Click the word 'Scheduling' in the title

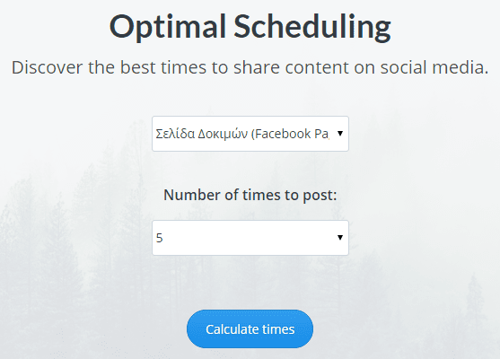coord(312,28)
